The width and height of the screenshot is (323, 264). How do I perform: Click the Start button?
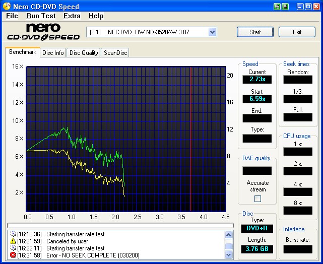click(255, 32)
